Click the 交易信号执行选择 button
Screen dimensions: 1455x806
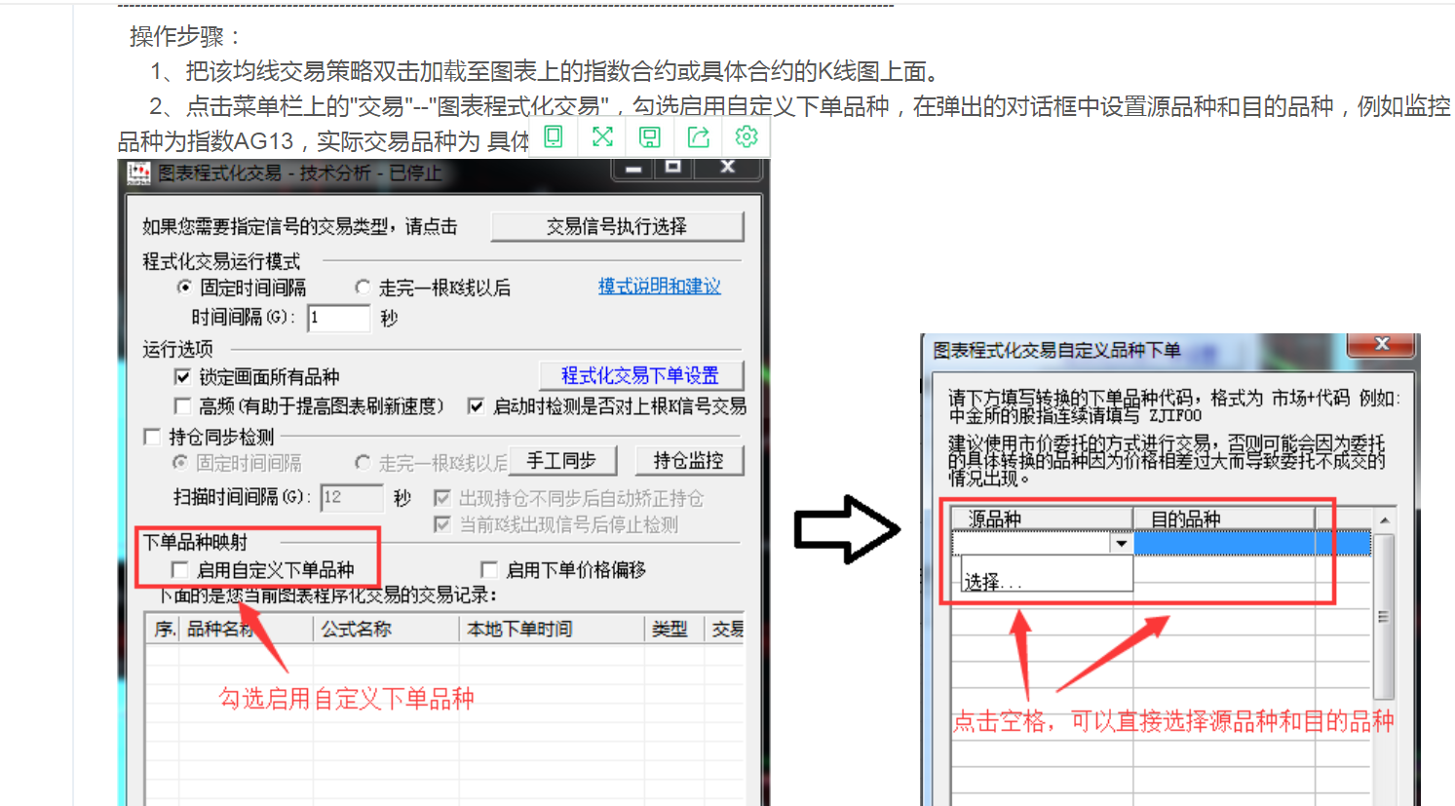(617, 227)
